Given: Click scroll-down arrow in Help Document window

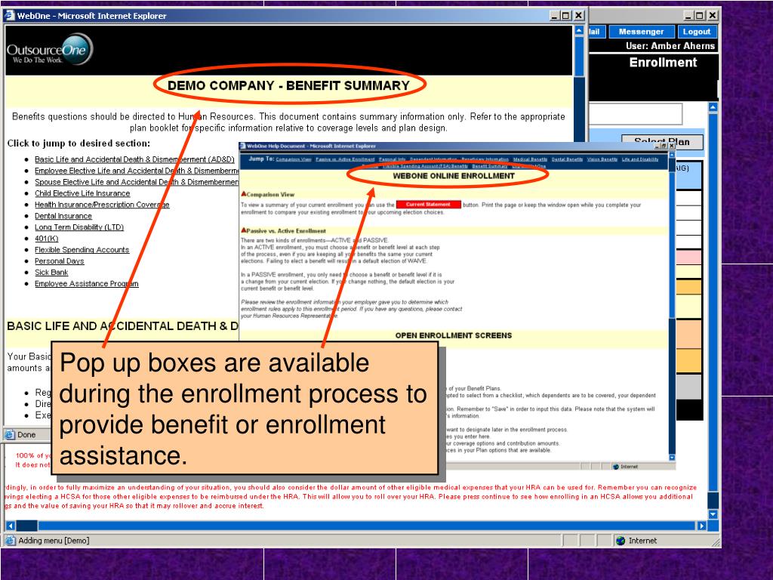Looking at the screenshot, I should click(x=671, y=457).
